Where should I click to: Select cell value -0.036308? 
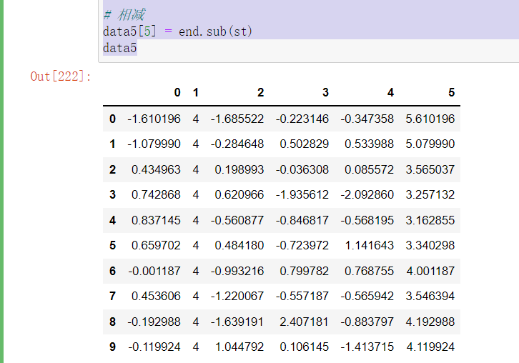tap(302, 169)
